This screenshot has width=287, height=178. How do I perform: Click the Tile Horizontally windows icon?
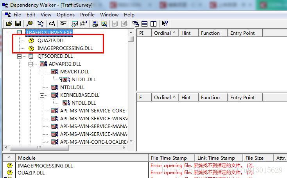coord(144,23)
